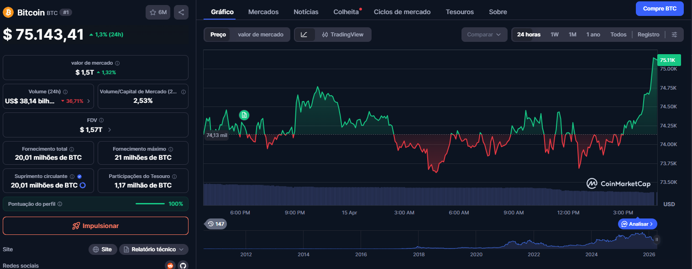This screenshot has height=269, width=692.
Task: Click the 74,13 mil baseline label
Action: click(216, 135)
